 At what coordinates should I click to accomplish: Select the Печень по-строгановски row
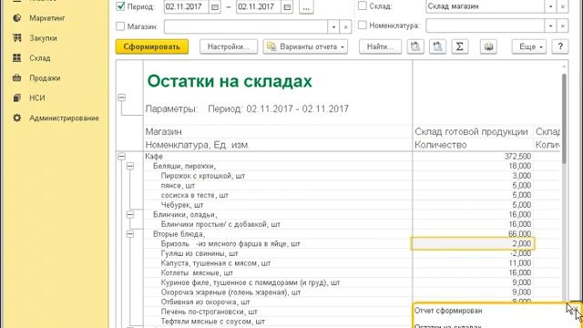(x=209, y=312)
